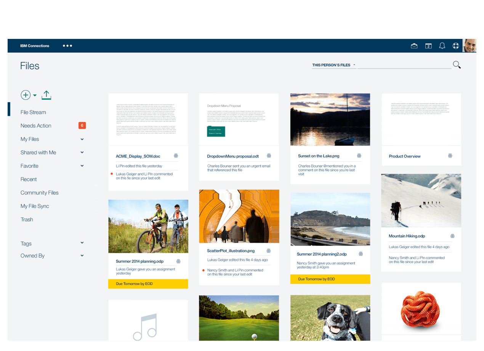Click the help lifebuoy icon
Image resolution: width=484 pixels, height=351 pixels.
tap(455, 46)
